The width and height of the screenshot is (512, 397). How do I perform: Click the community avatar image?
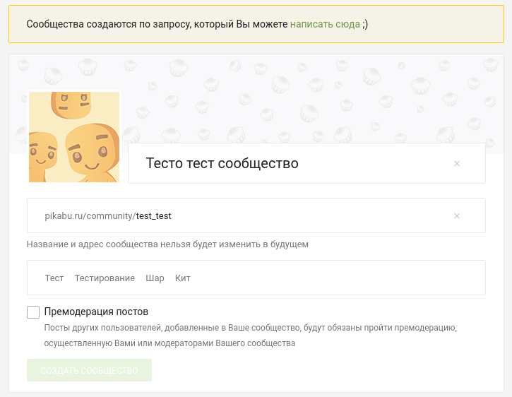(74, 137)
